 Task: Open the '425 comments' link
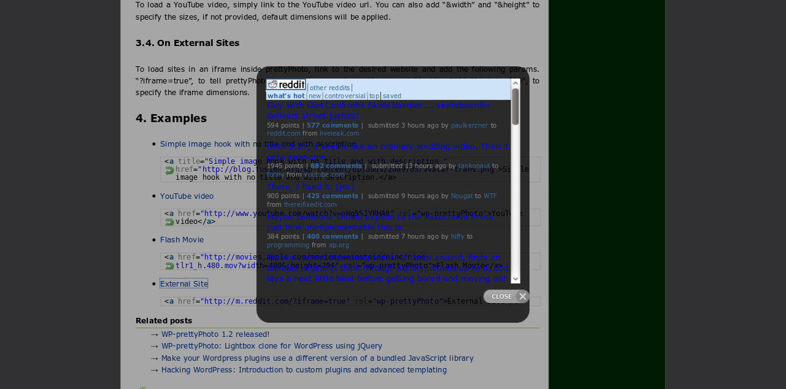333,196
